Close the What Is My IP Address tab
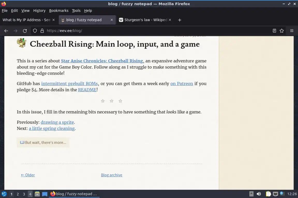Viewport: 298px width, 198px height. click(x=54, y=20)
